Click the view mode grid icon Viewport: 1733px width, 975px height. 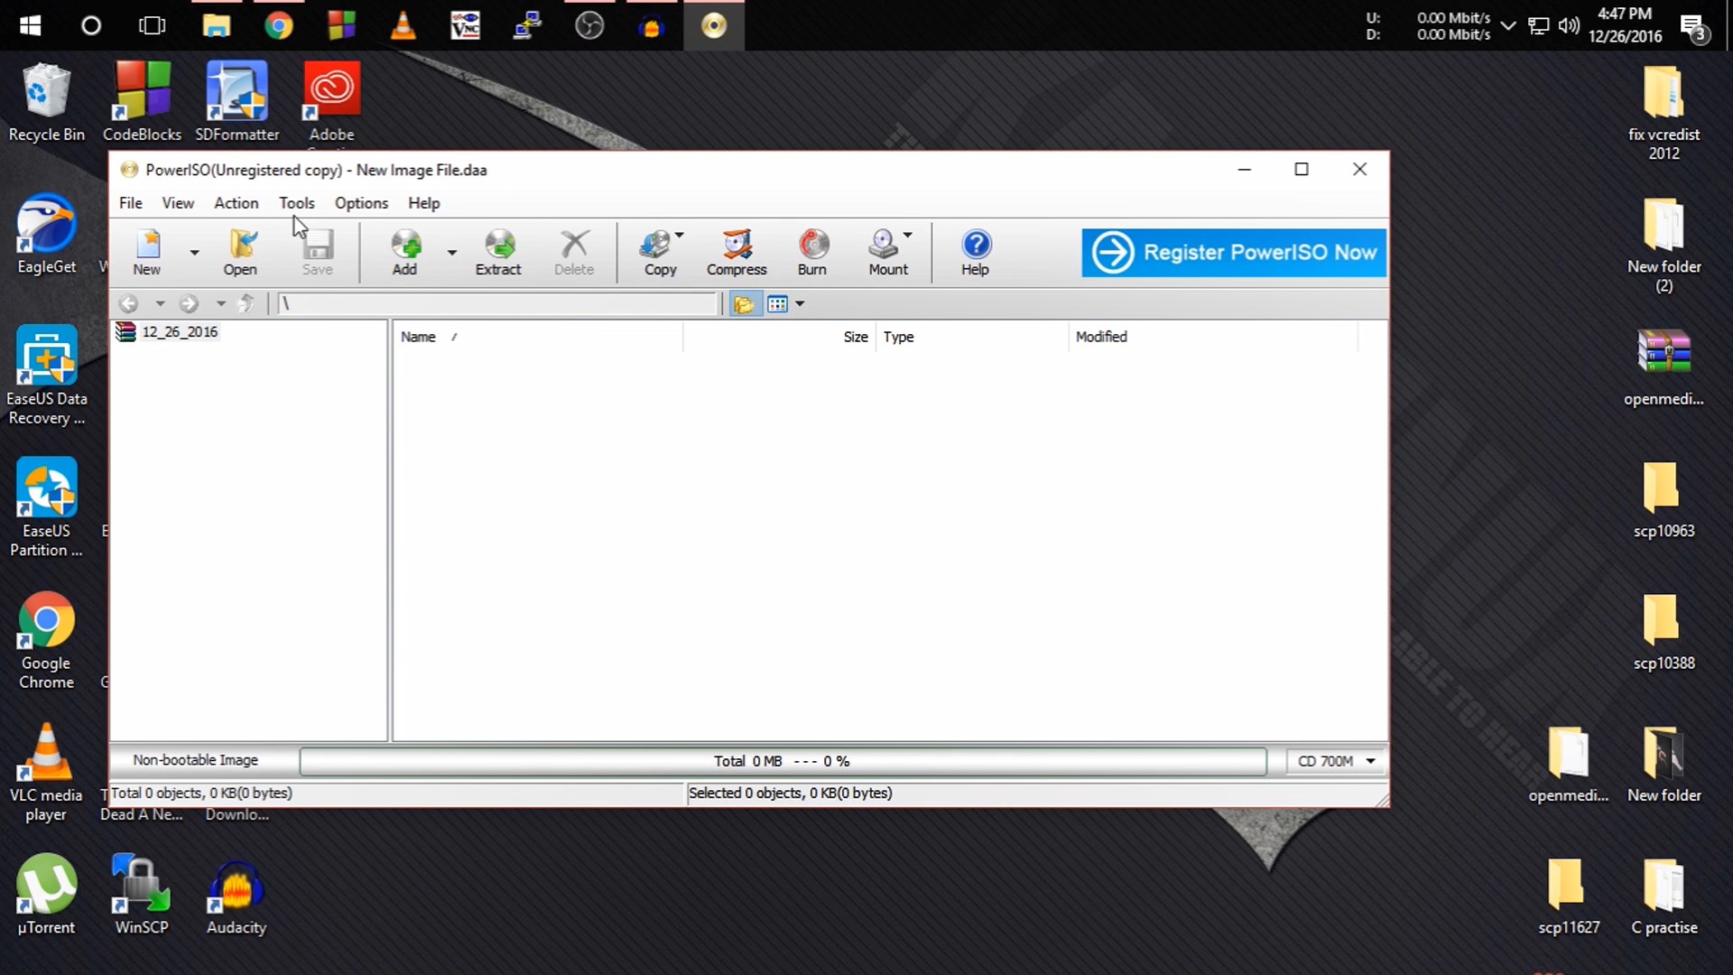pos(777,304)
